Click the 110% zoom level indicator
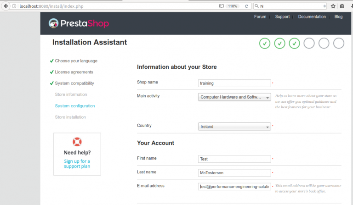 tap(232, 6)
